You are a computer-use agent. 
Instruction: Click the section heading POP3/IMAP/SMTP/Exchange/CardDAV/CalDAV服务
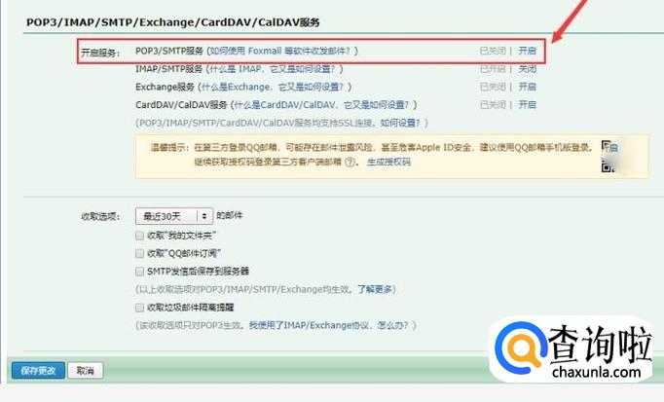pyautogui.click(x=172, y=22)
